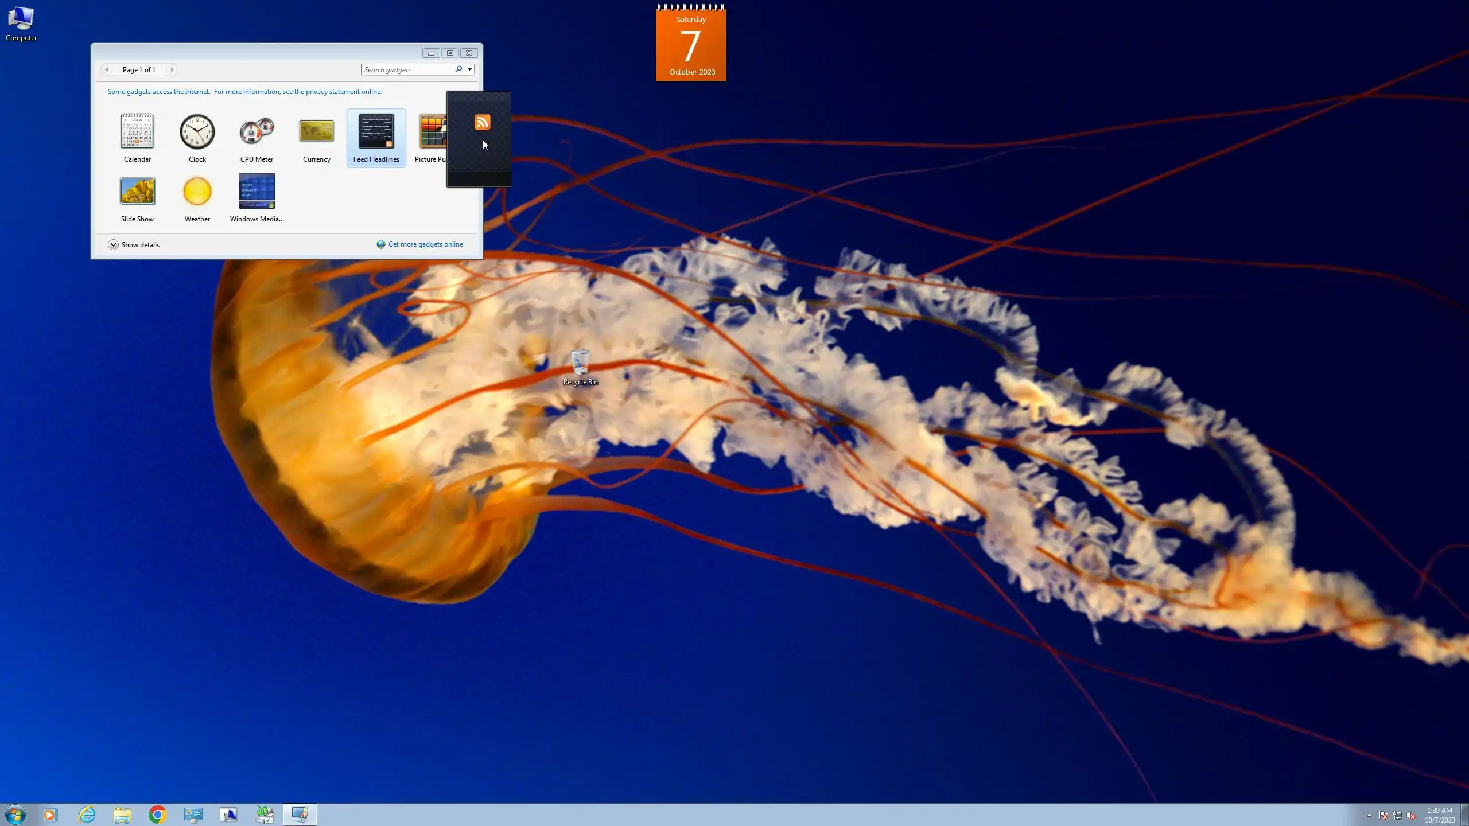The height and width of the screenshot is (826, 1469).
Task: Expand Show details chevron
Action: point(113,244)
